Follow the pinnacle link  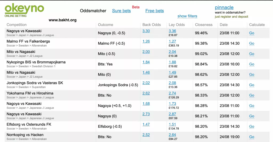224,7
